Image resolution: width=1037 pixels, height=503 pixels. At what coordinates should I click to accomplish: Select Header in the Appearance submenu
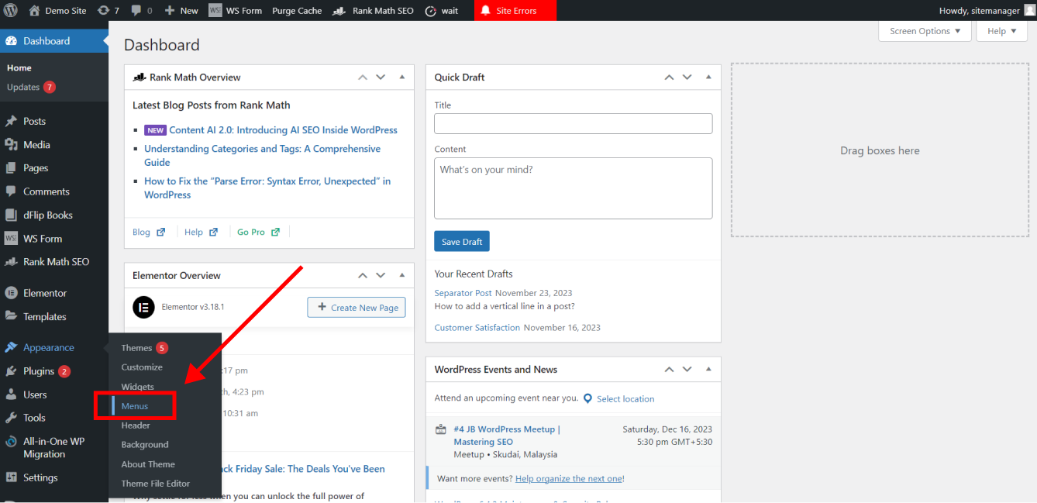click(136, 425)
